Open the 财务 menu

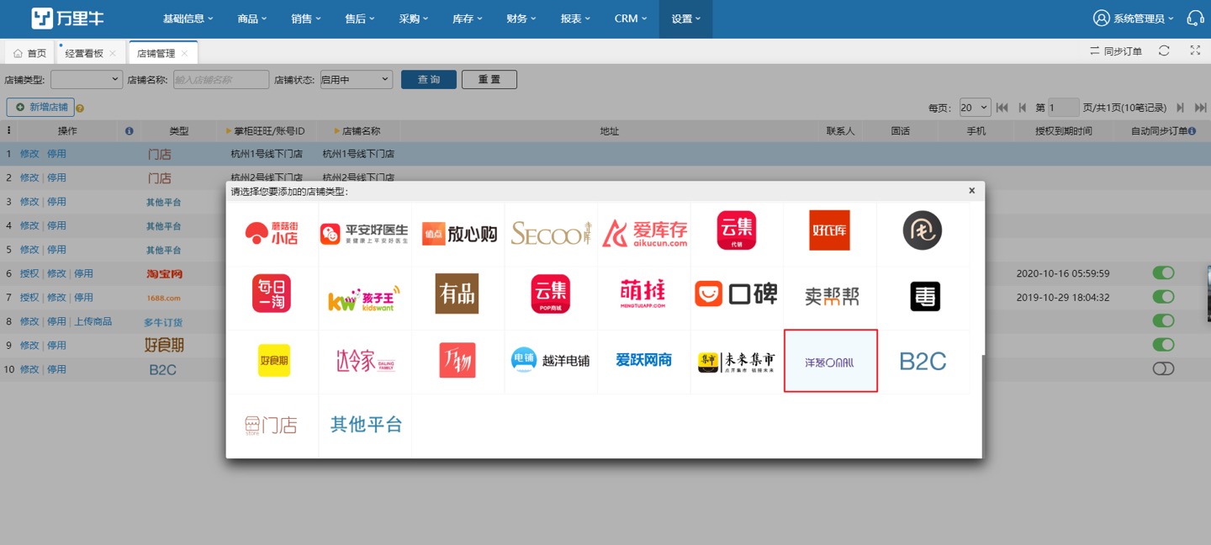(x=521, y=19)
